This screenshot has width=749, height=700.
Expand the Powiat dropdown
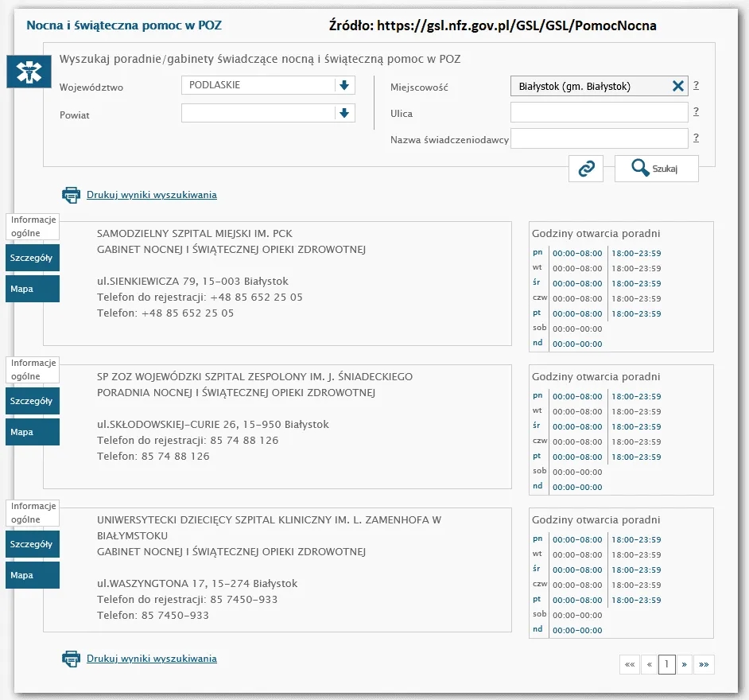coord(343,113)
